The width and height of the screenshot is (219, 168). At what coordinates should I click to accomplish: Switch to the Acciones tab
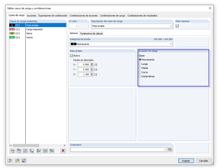(31, 16)
